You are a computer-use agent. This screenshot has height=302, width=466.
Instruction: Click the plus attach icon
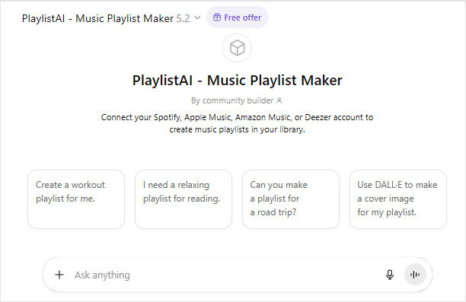(59, 275)
